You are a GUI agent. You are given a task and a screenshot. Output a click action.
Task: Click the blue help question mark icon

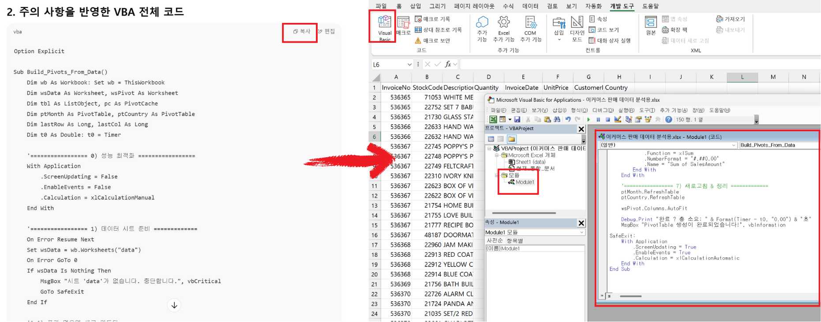[669, 119]
